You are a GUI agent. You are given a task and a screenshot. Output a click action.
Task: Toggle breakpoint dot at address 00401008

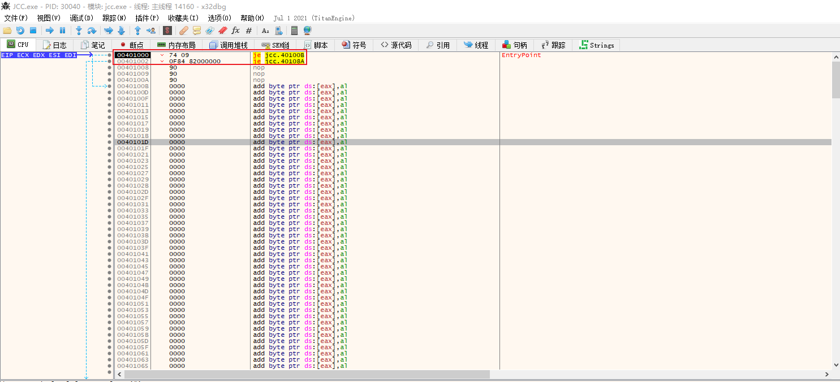[110, 67]
